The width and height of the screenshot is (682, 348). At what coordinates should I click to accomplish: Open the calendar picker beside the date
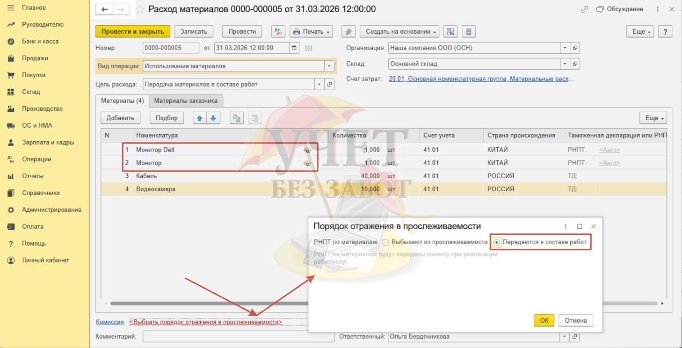[x=294, y=48]
